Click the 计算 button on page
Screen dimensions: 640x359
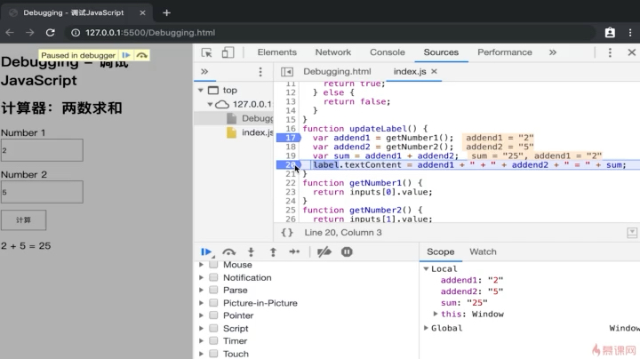23,219
